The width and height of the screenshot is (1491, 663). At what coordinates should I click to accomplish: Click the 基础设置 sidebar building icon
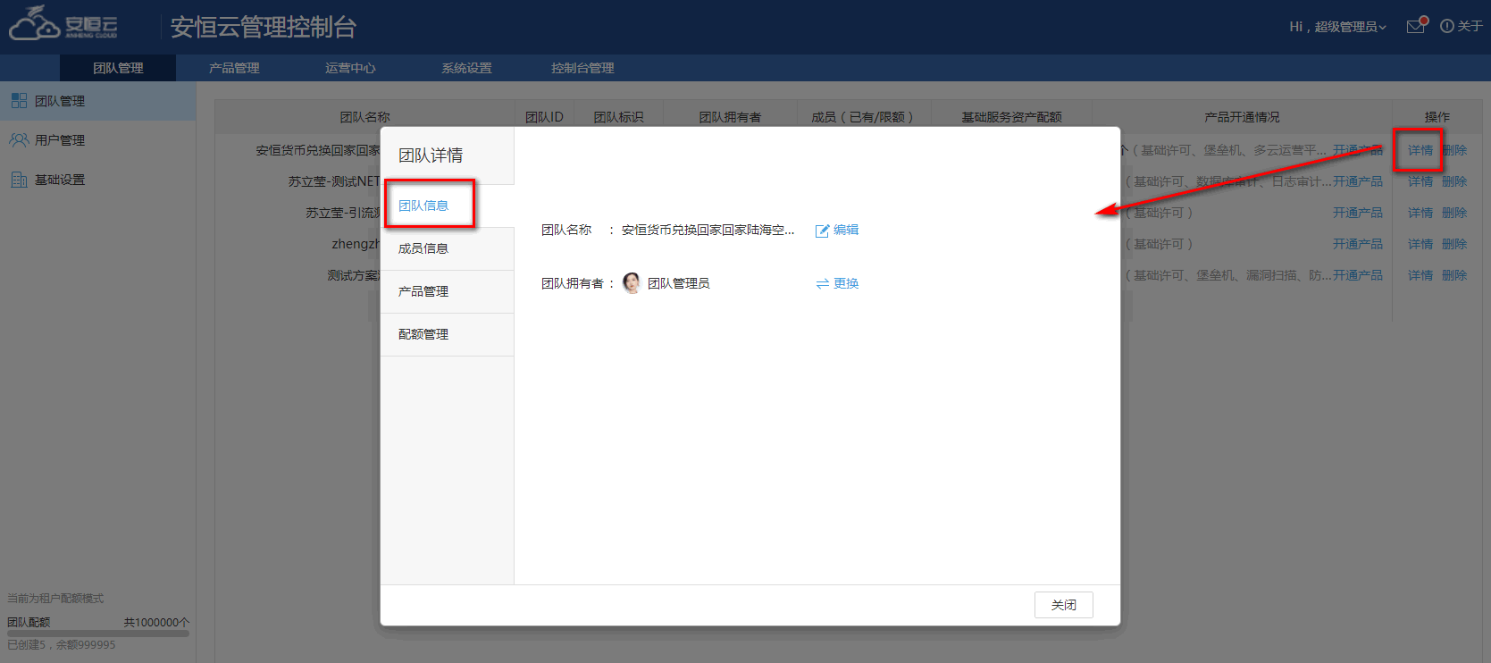(19, 180)
